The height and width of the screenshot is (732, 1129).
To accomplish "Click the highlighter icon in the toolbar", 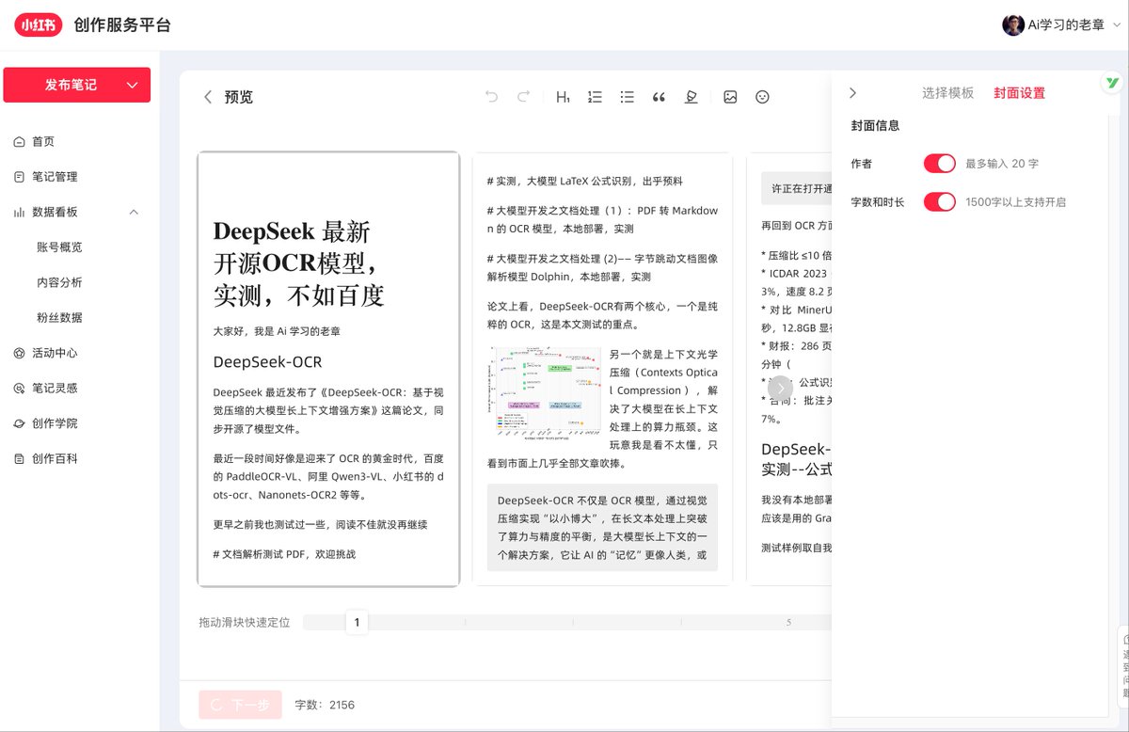I will (691, 96).
